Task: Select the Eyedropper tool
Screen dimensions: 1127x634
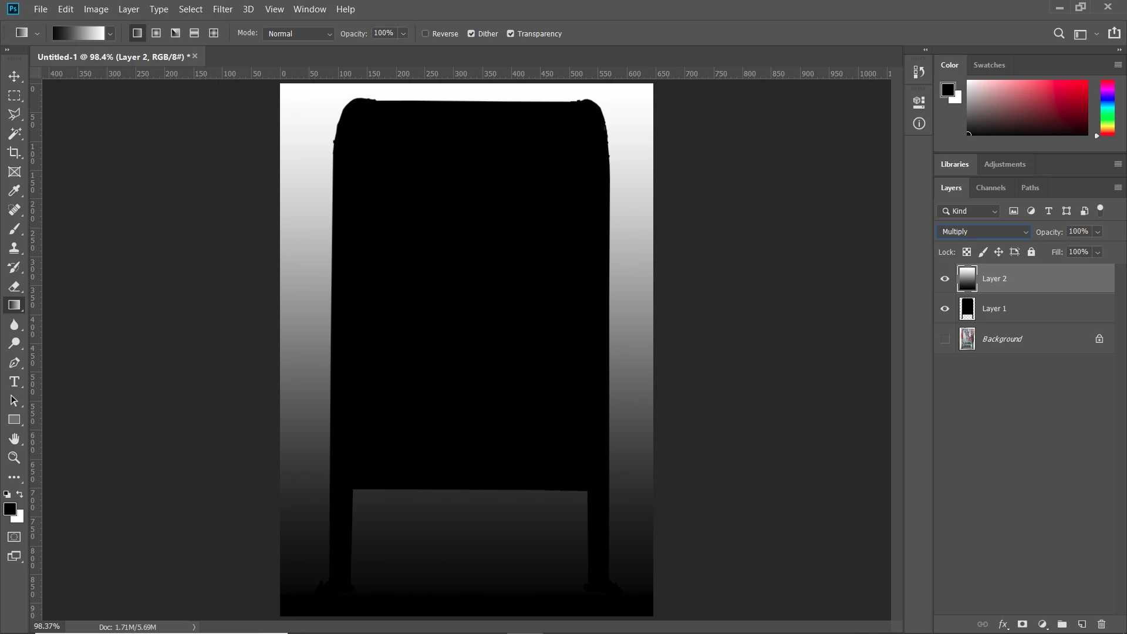Action: pyautogui.click(x=14, y=191)
